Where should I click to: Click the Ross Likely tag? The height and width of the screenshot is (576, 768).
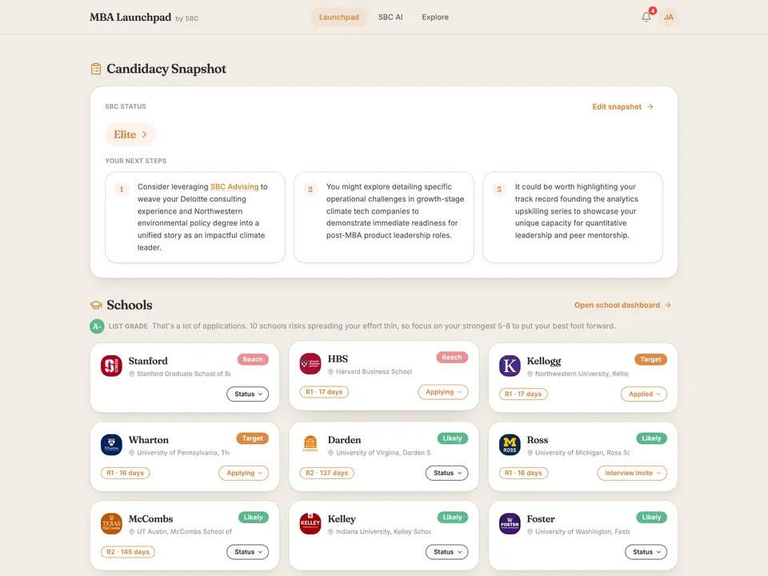pos(651,438)
